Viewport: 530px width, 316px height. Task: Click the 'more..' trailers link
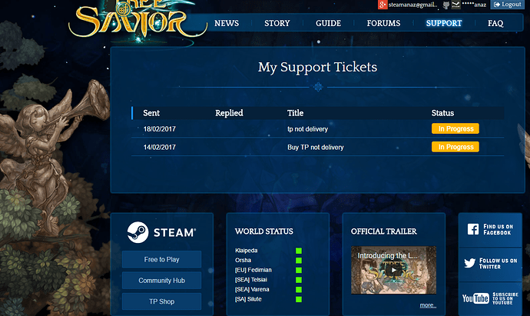428,305
